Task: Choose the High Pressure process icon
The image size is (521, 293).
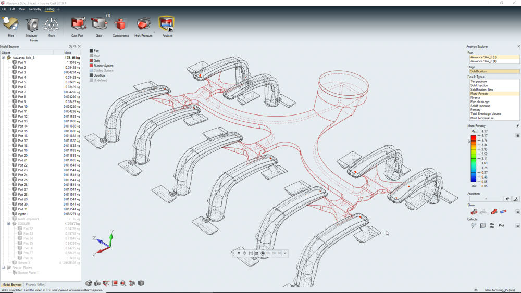Action: coord(144,24)
